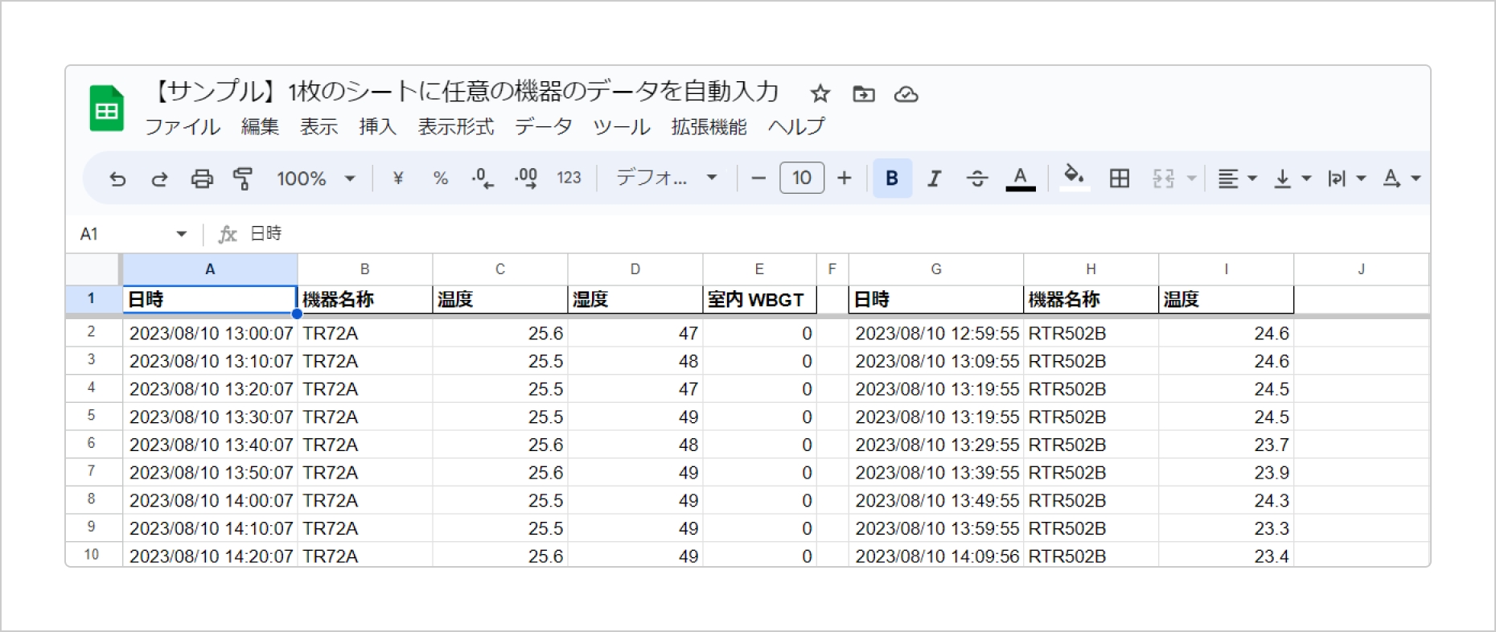Select column J header
This screenshot has height=632, width=1496.
pyautogui.click(x=1361, y=269)
